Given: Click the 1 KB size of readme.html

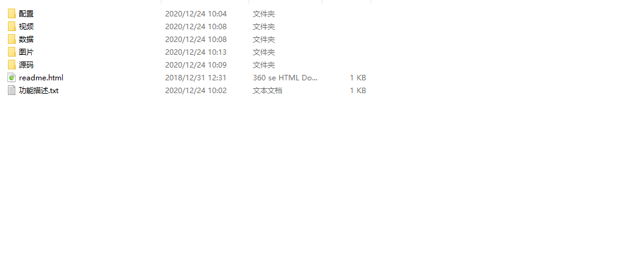Looking at the screenshot, I should 358,78.
